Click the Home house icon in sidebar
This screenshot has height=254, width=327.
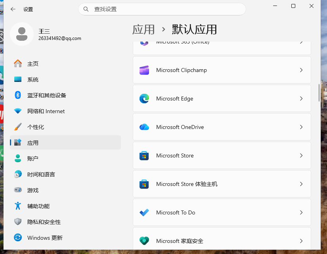coord(18,63)
